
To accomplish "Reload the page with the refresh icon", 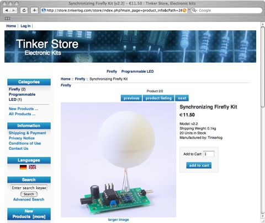I will click(x=24, y=10).
